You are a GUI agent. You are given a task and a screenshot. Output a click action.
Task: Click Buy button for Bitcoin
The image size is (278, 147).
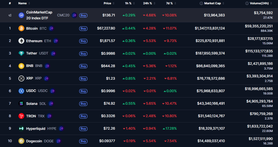click(x=83, y=28)
